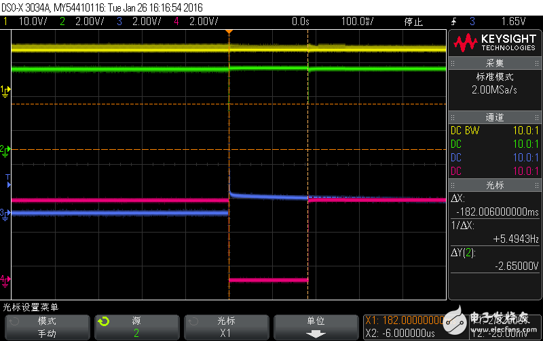Click channel 2 ground reference marker
This screenshot has width=543, height=341.
click(5, 149)
